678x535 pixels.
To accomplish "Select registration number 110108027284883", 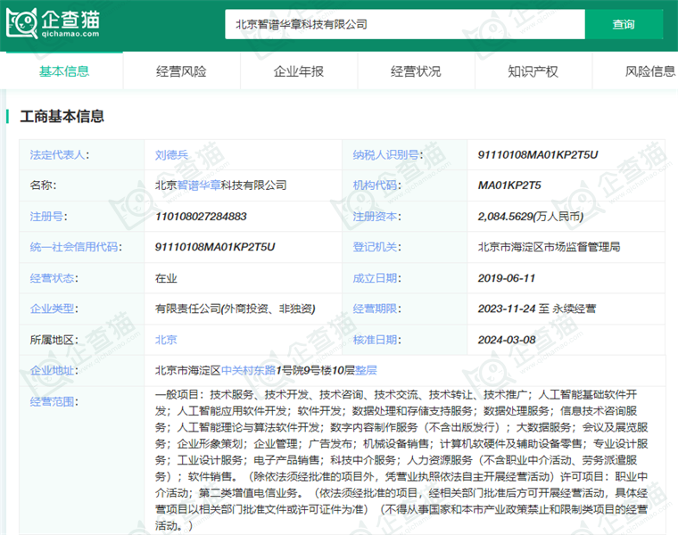I will (x=201, y=217).
